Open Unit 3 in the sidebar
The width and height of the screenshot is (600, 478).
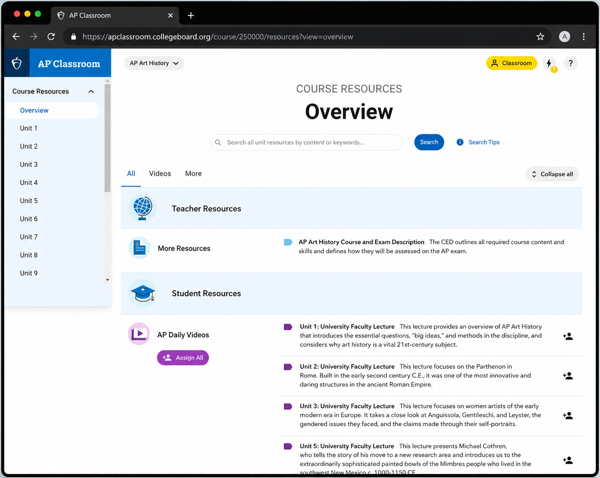point(29,164)
